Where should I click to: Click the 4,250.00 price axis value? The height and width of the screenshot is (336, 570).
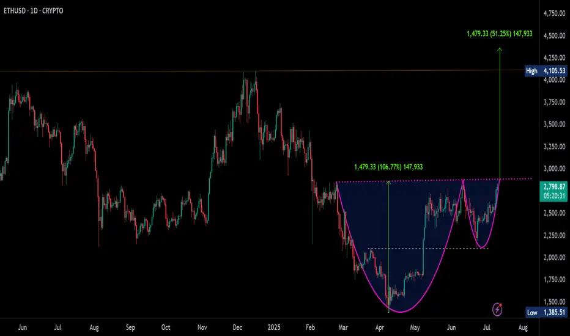point(554,58)
